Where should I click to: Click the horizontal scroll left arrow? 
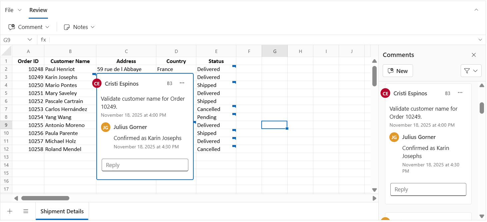click(16, 198)
